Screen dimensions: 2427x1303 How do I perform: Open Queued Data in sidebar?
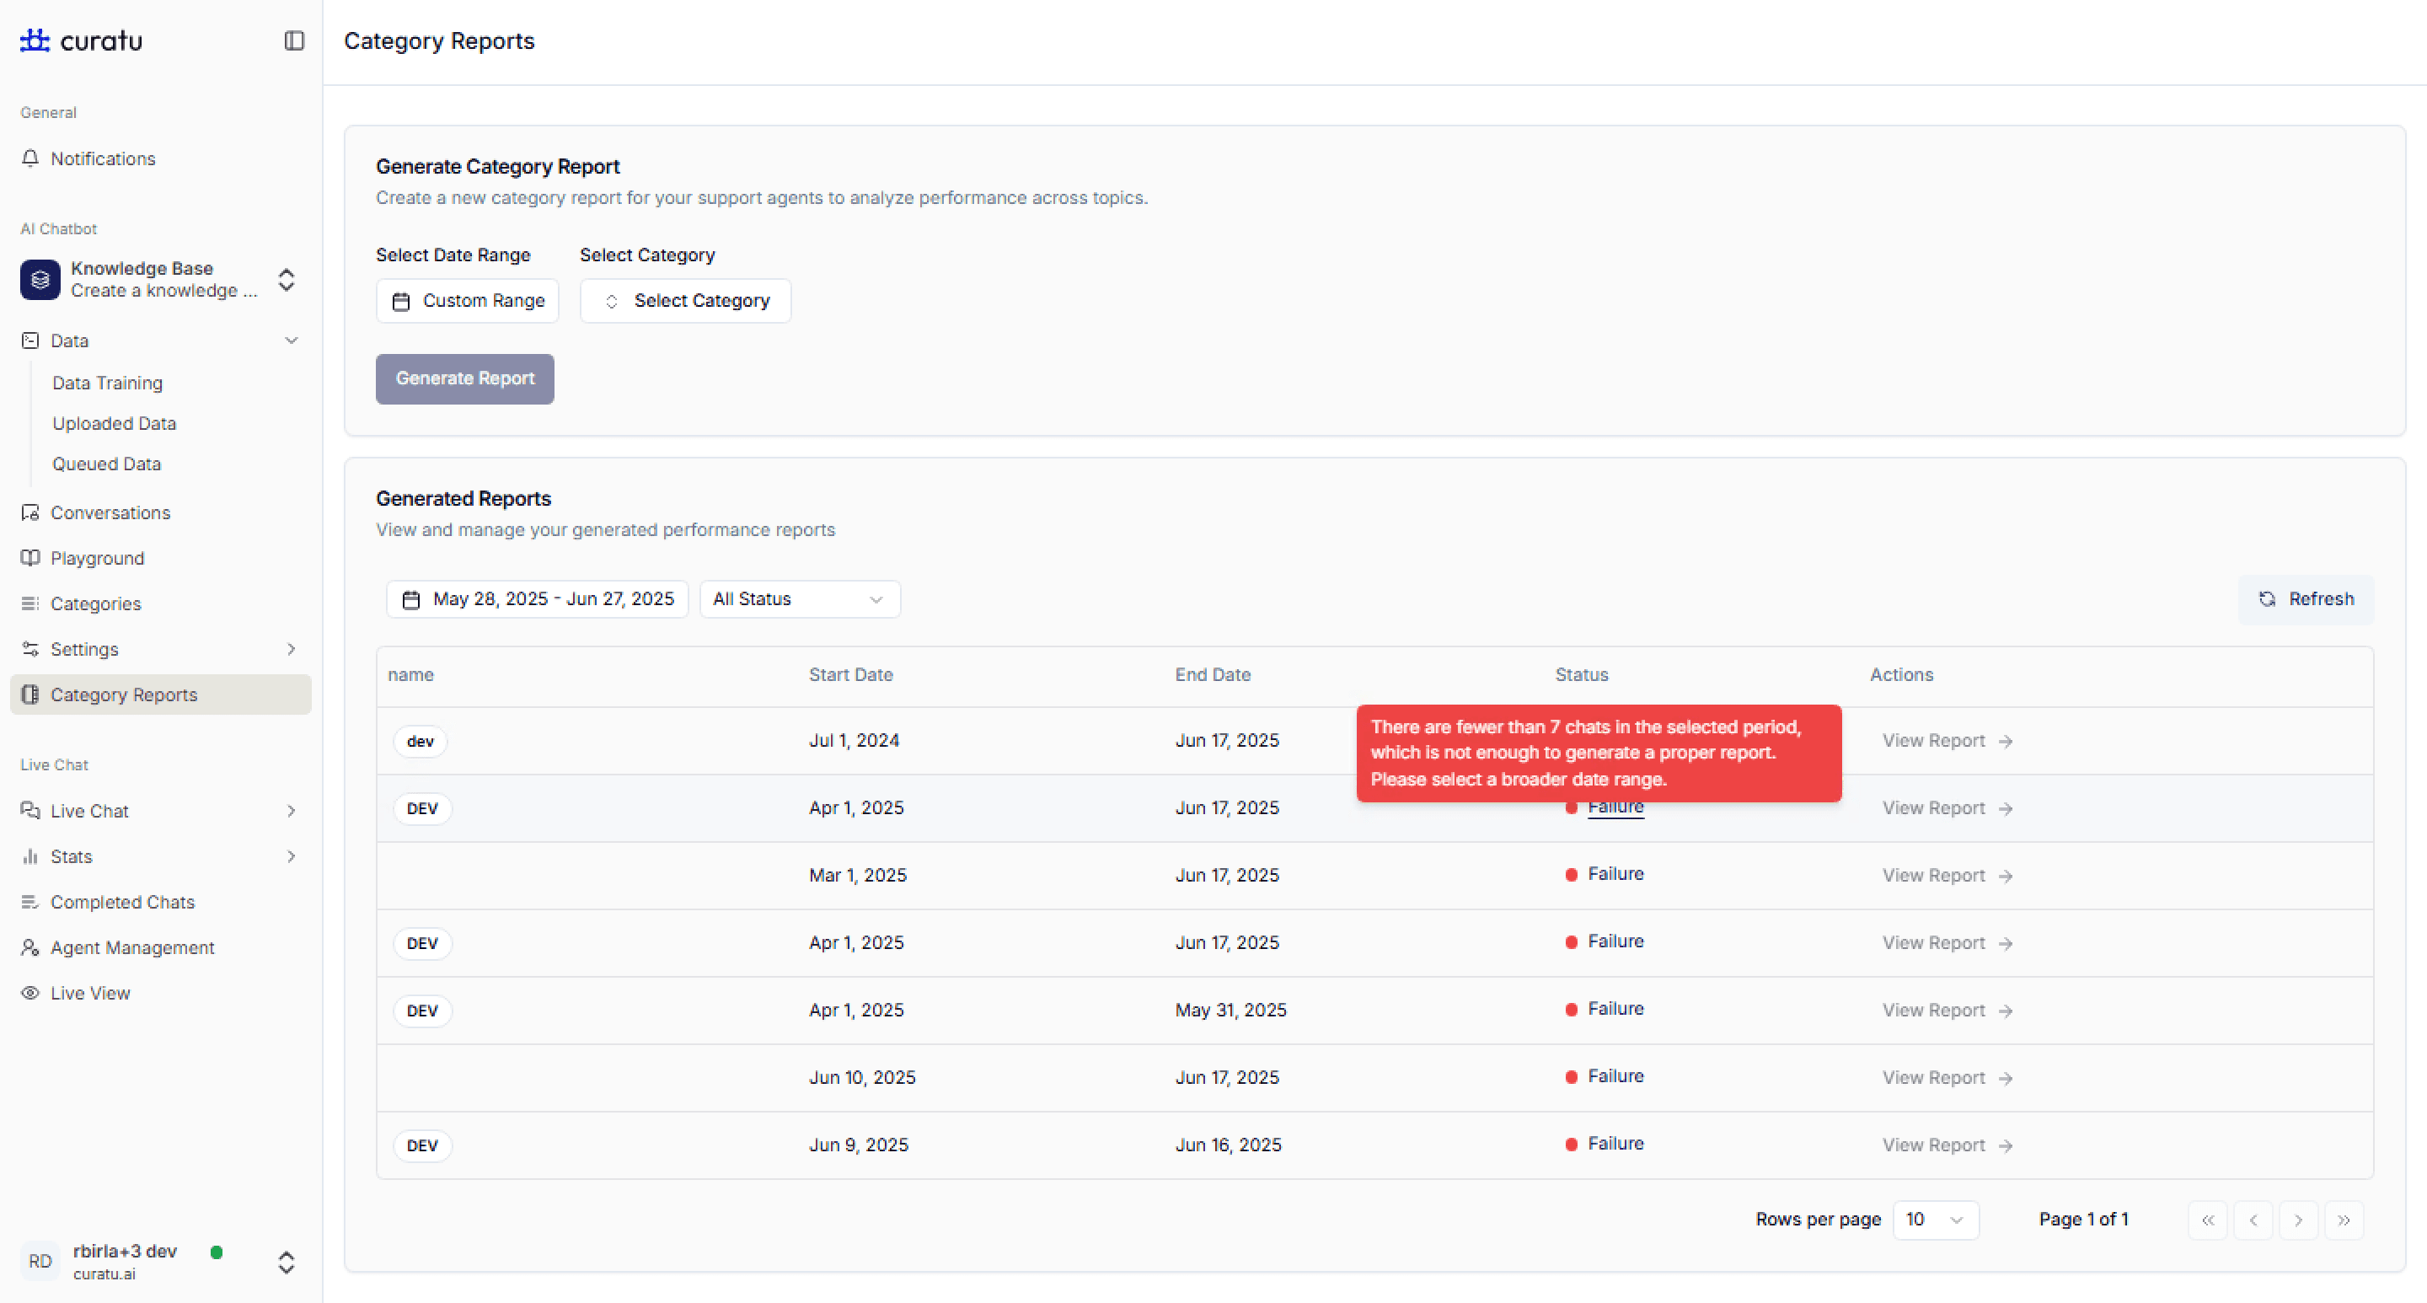pos(106,464)
